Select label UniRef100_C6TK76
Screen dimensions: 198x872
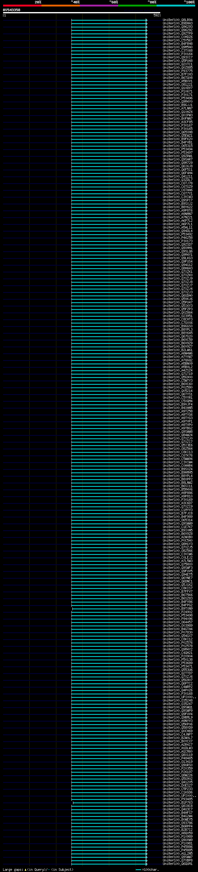(x=178, y=455)
